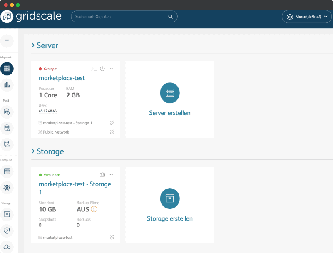Click the Backups label on the storage card

point(84,219)
